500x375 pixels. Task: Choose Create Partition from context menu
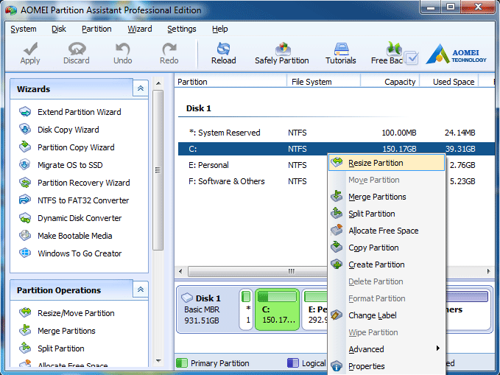click(x=387, y=264)
